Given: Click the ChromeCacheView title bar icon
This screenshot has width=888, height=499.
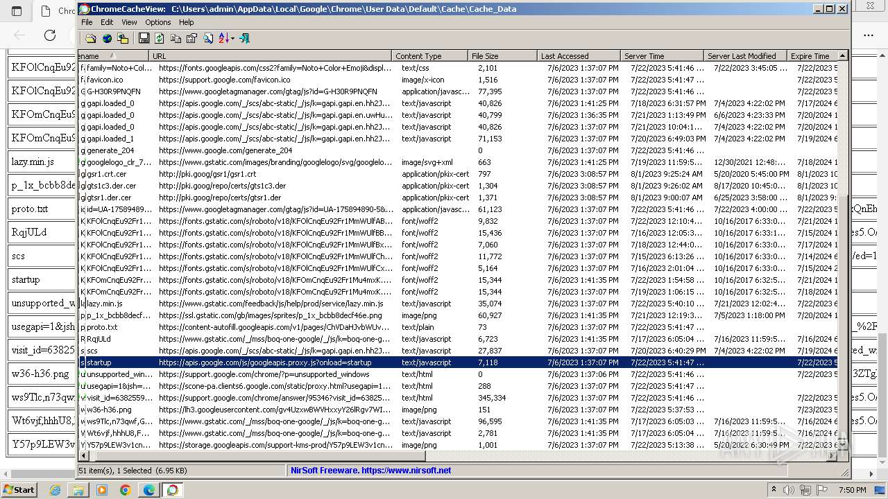Looking at the screenshot, I should pos(84,9).
